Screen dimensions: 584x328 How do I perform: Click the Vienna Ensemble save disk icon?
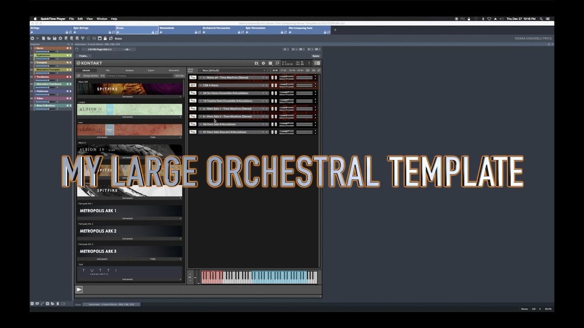point(55,38)
